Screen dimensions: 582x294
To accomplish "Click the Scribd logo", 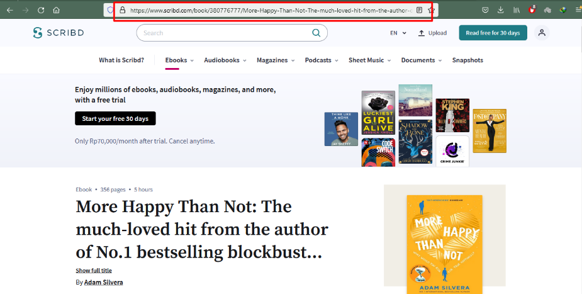I will click(x=59, y=33).
